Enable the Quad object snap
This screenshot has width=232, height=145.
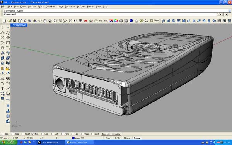[x=82, y=134]
